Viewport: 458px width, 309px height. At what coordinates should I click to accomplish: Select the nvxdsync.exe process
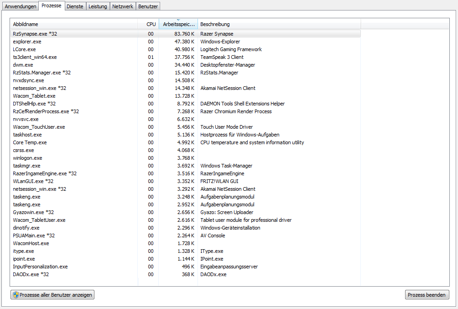click(x=186, y=80)
